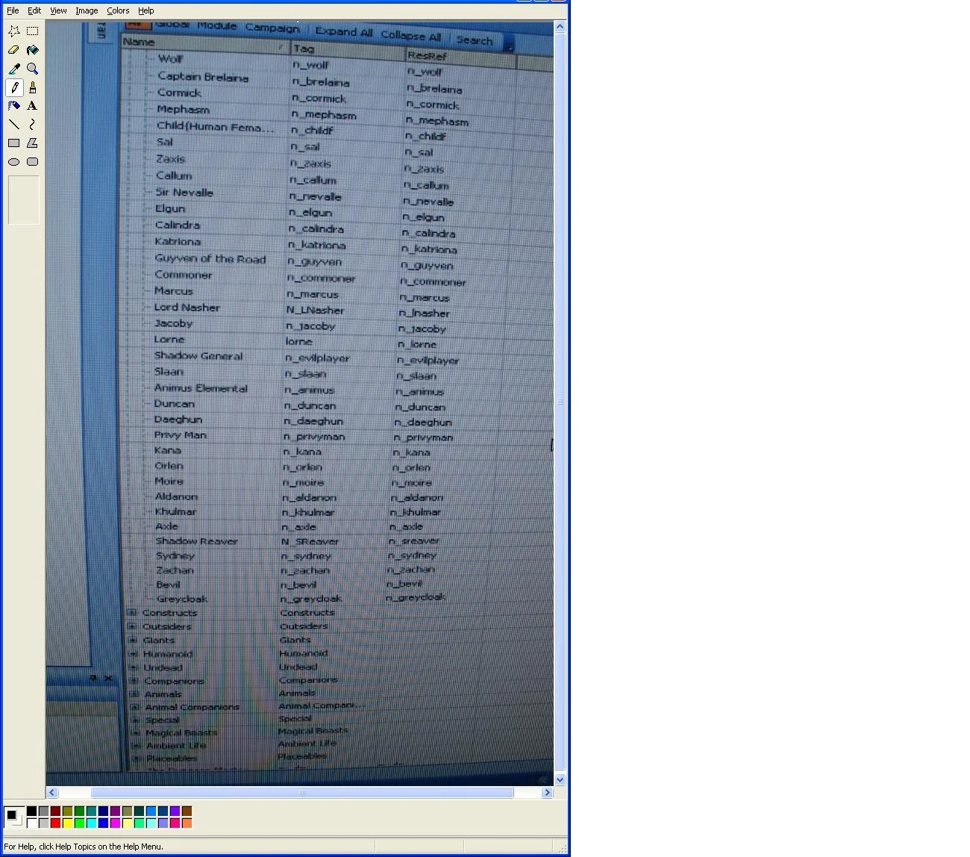The image size is (970, 857).
Task: Expand the photographed "Constructs" tree node
Action: pos(132,613)
